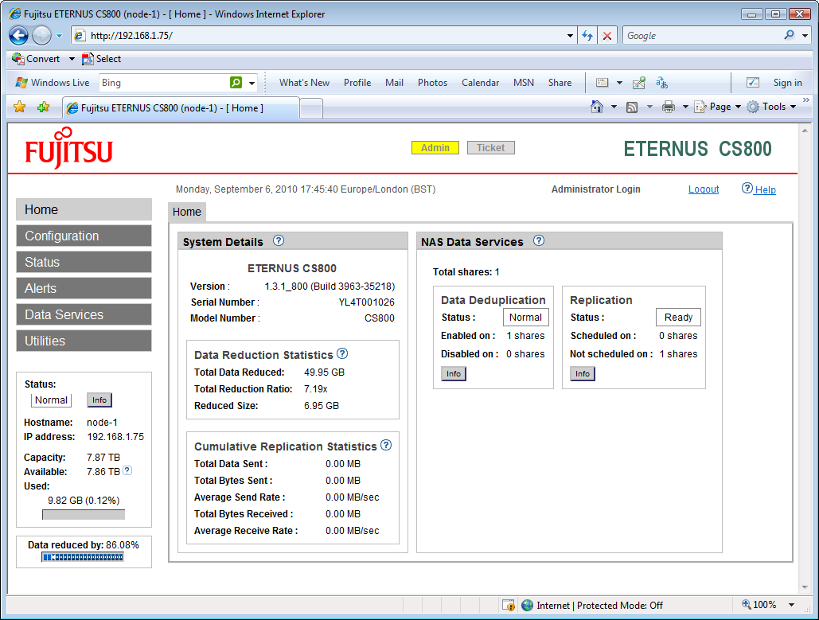Click the Favorites star icon
The height and width of the screenshot is (620, 819).
click(19, 107)
